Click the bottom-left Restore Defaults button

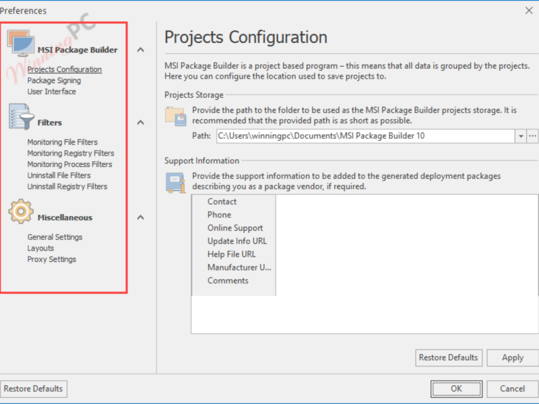coord(33,389)
